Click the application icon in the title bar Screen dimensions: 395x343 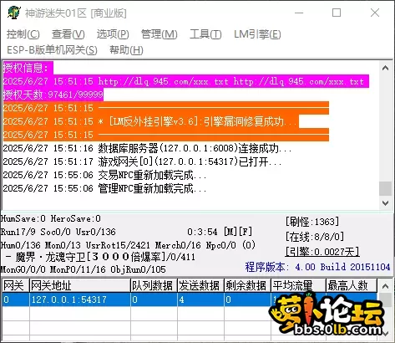tap(14, 13)
